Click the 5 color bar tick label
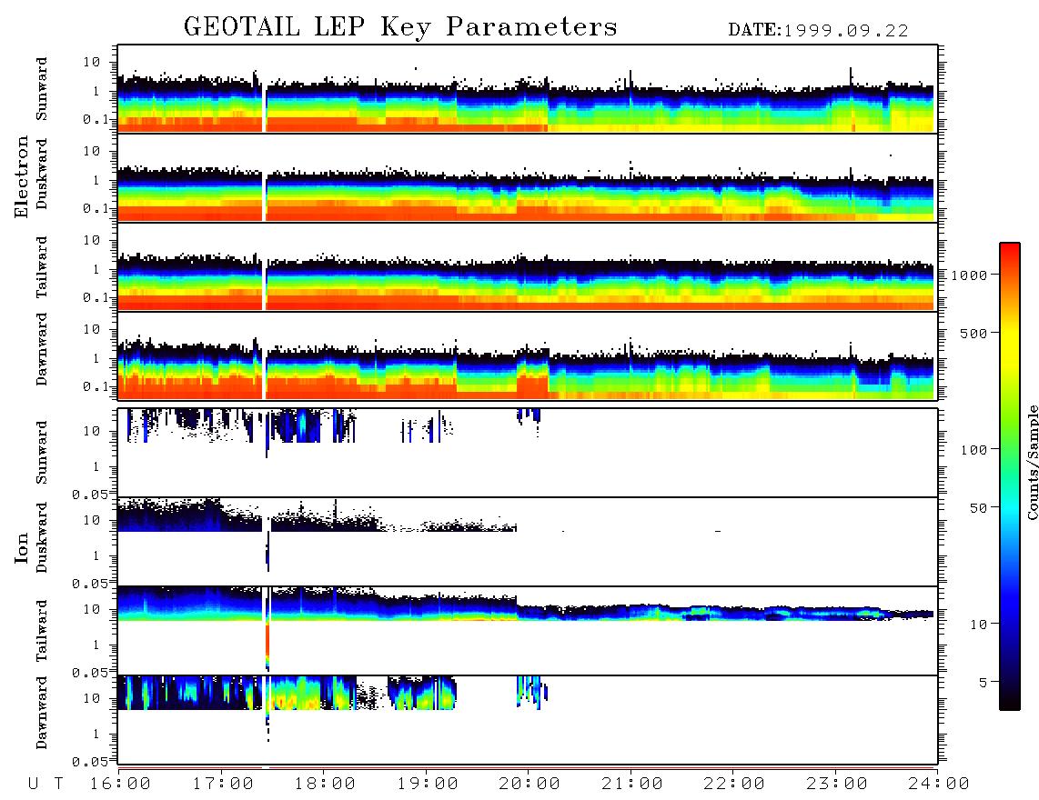 984,682
